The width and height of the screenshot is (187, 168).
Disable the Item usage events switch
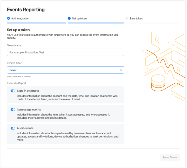(x=13, y=109)
